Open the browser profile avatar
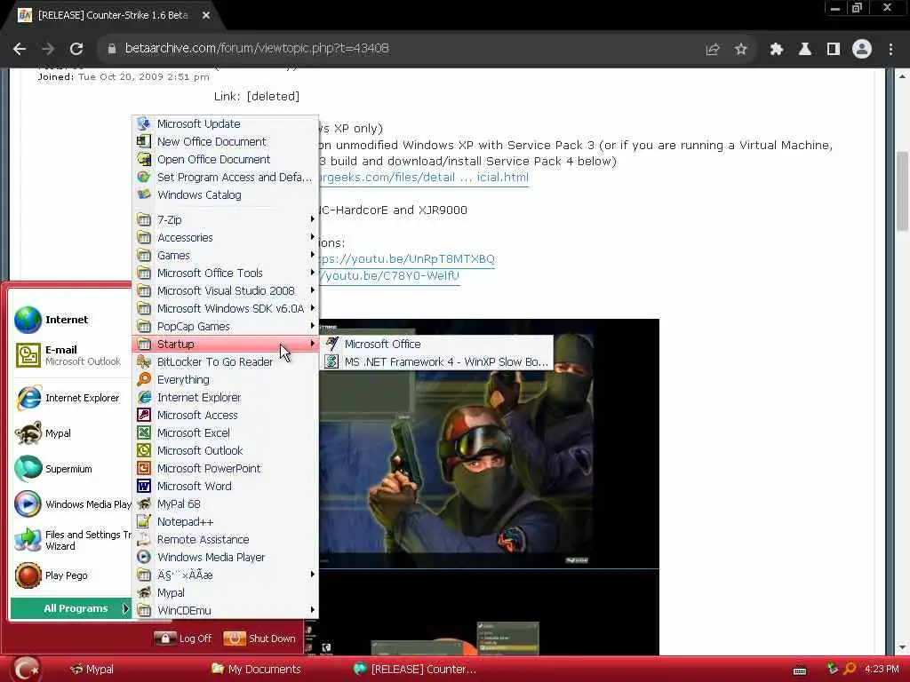Screen dimensions: 910x682 (x=862, y=50)
